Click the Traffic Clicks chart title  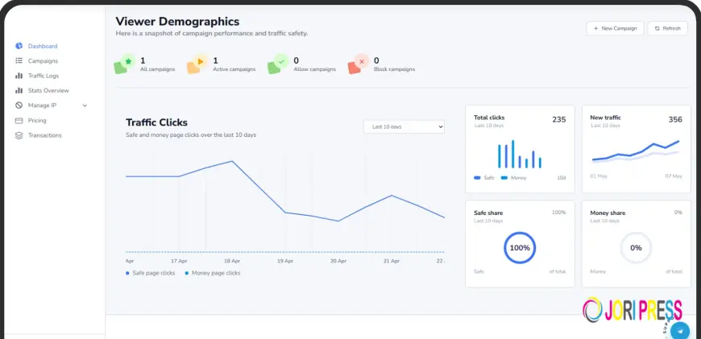(156, 122)
